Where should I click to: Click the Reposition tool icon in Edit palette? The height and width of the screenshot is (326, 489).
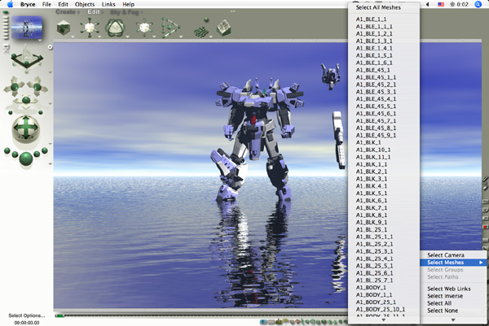pos(144,28)
